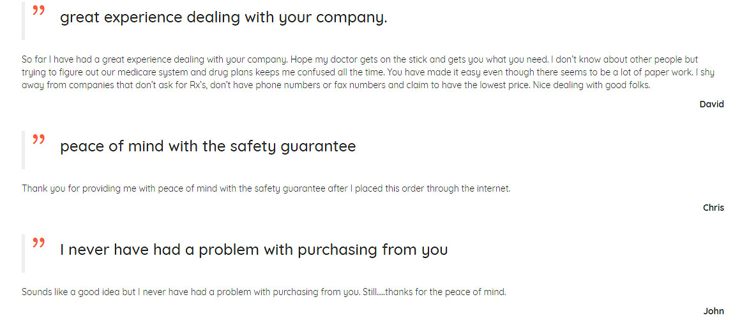Click the sentence starting 'Thank you for providing me'

pos(266,188)
